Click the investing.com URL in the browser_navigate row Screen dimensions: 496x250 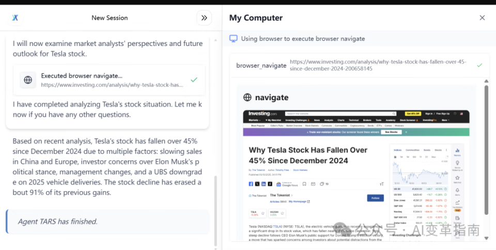click(x=378, y=65)
